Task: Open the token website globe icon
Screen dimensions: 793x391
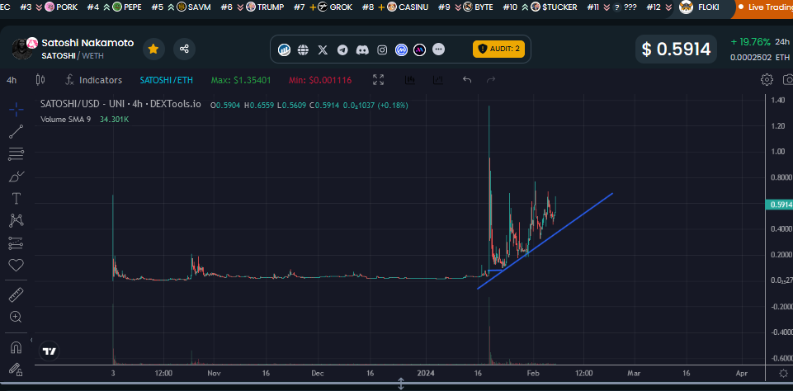Action: coord(304,49)
